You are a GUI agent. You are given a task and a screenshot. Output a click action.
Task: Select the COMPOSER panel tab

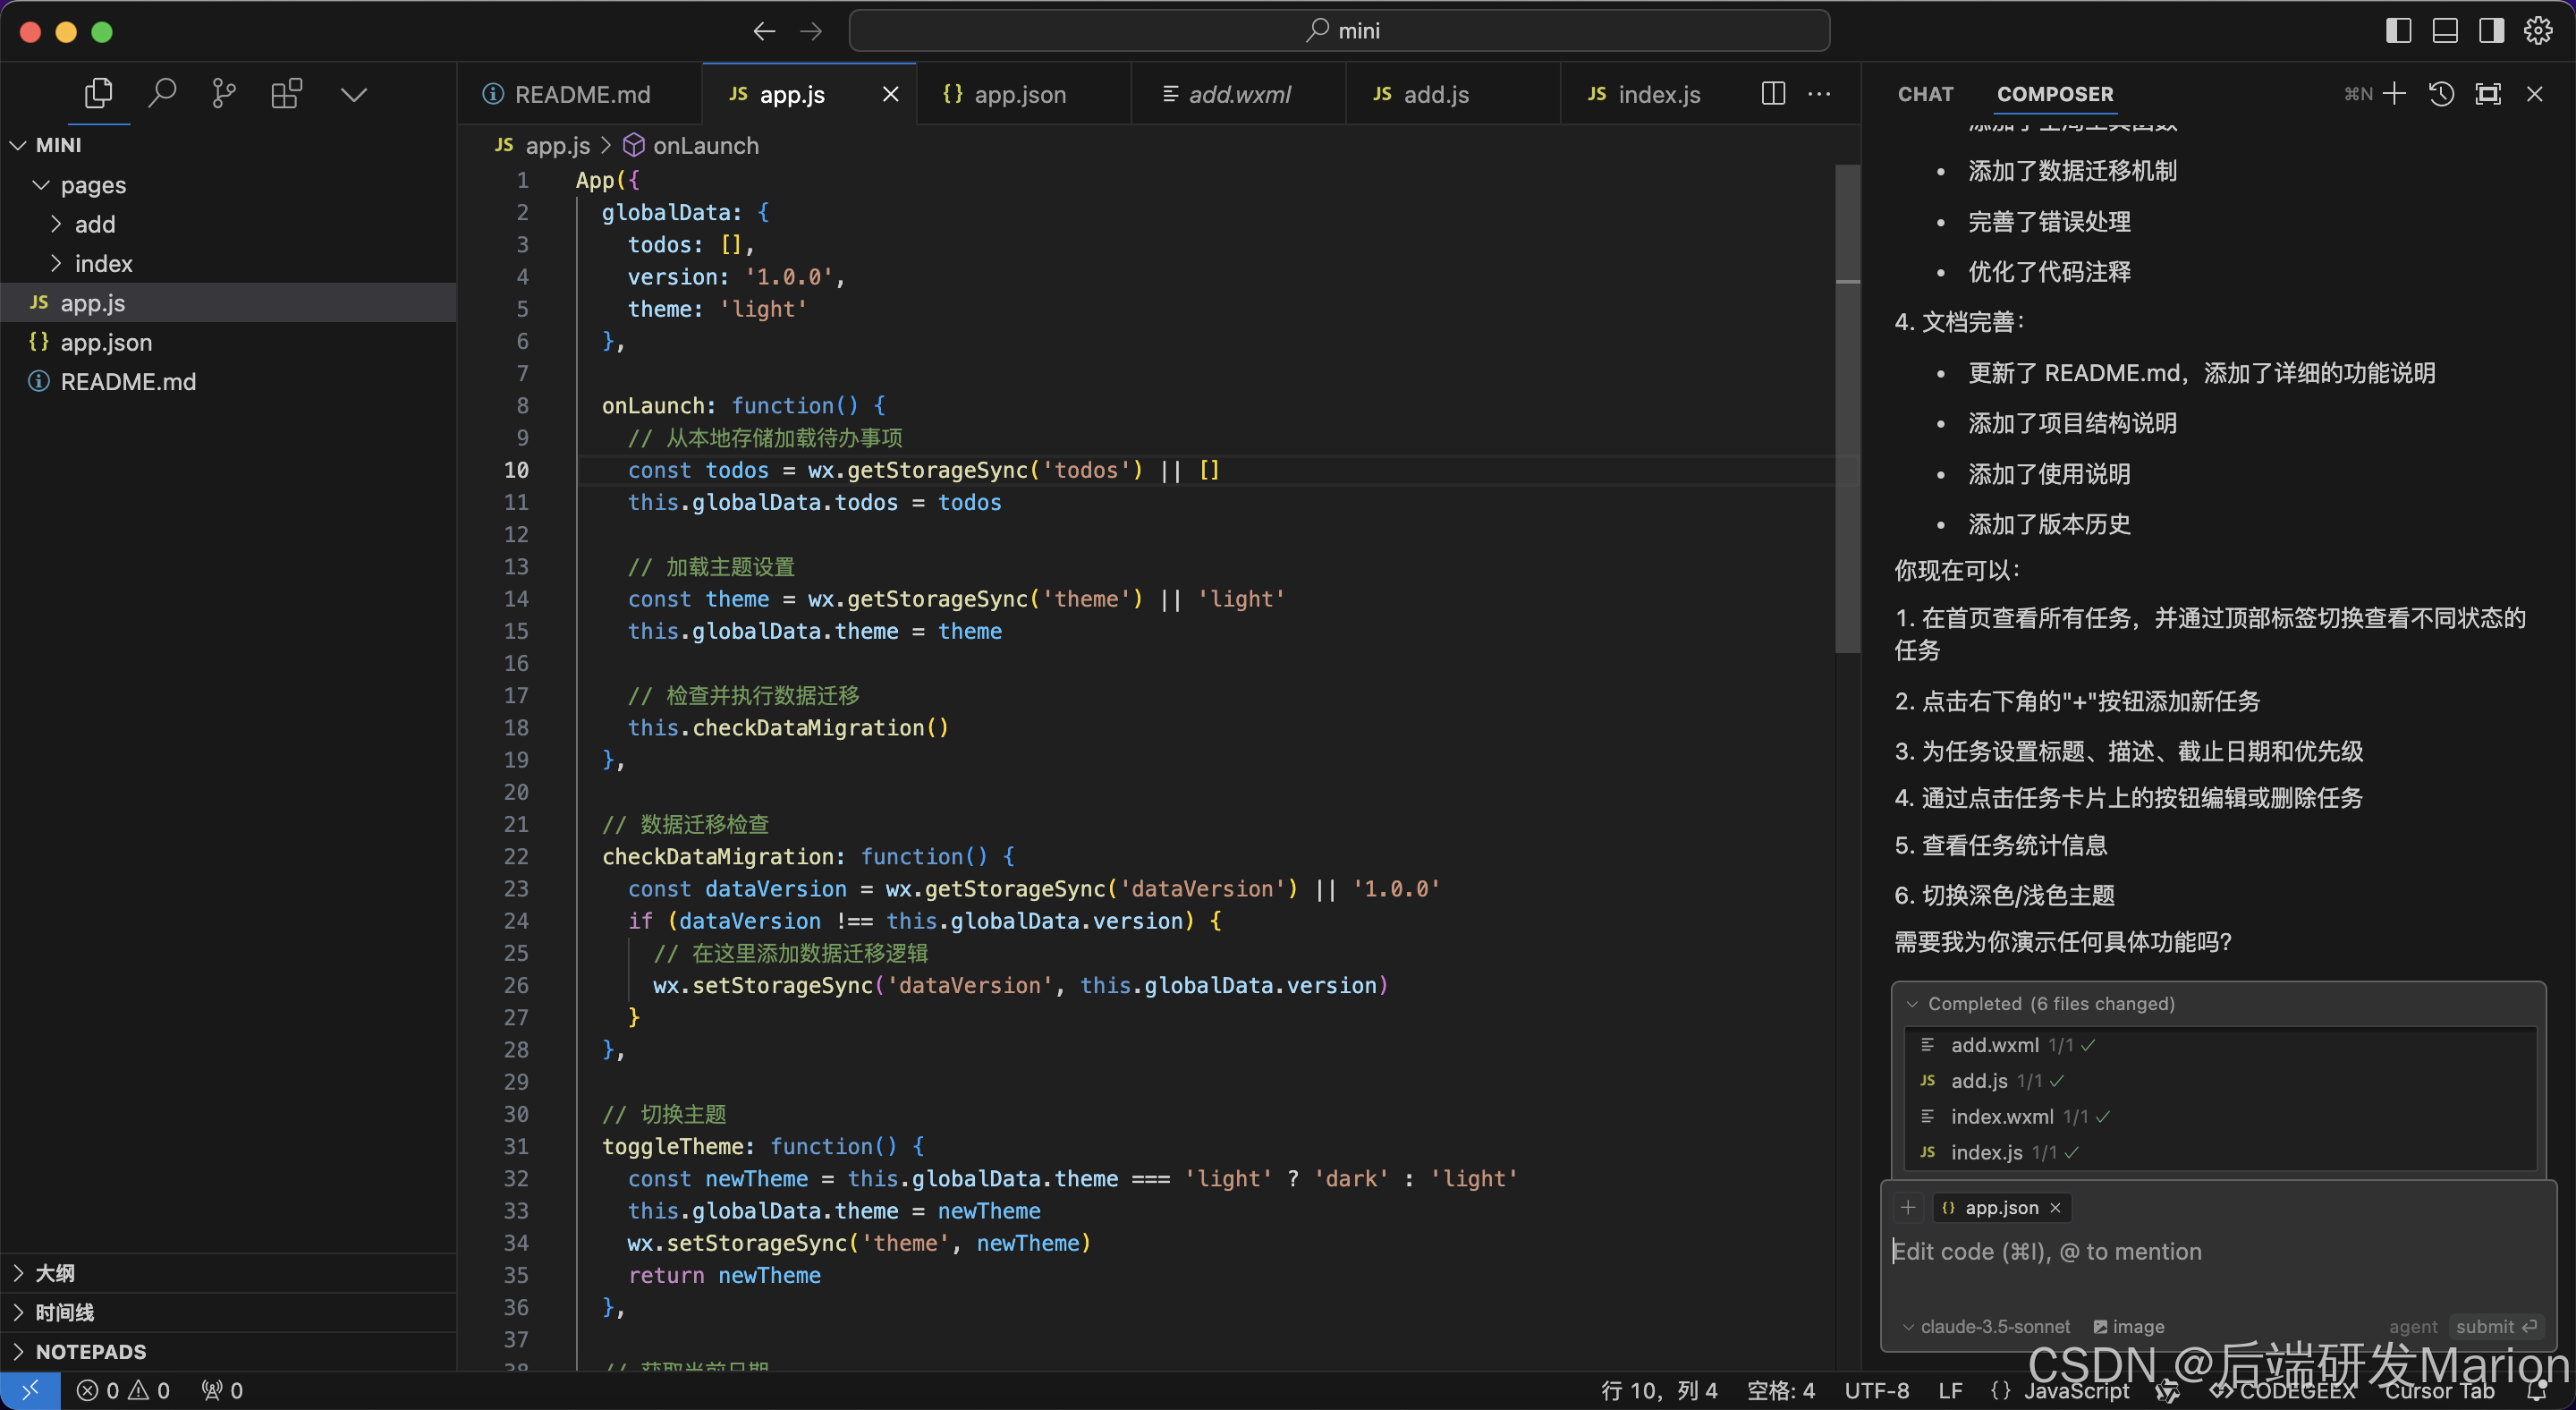point(2055,94)
